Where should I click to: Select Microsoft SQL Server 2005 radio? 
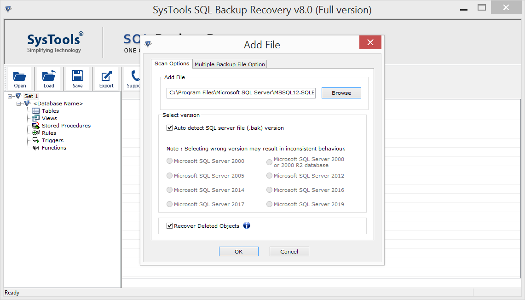(169, 175)
